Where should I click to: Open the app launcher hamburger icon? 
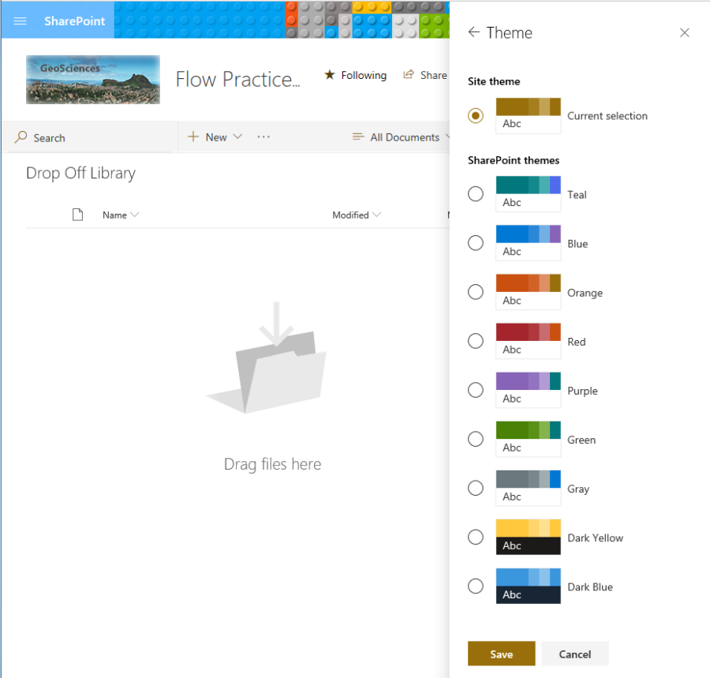tap(20, 21)
